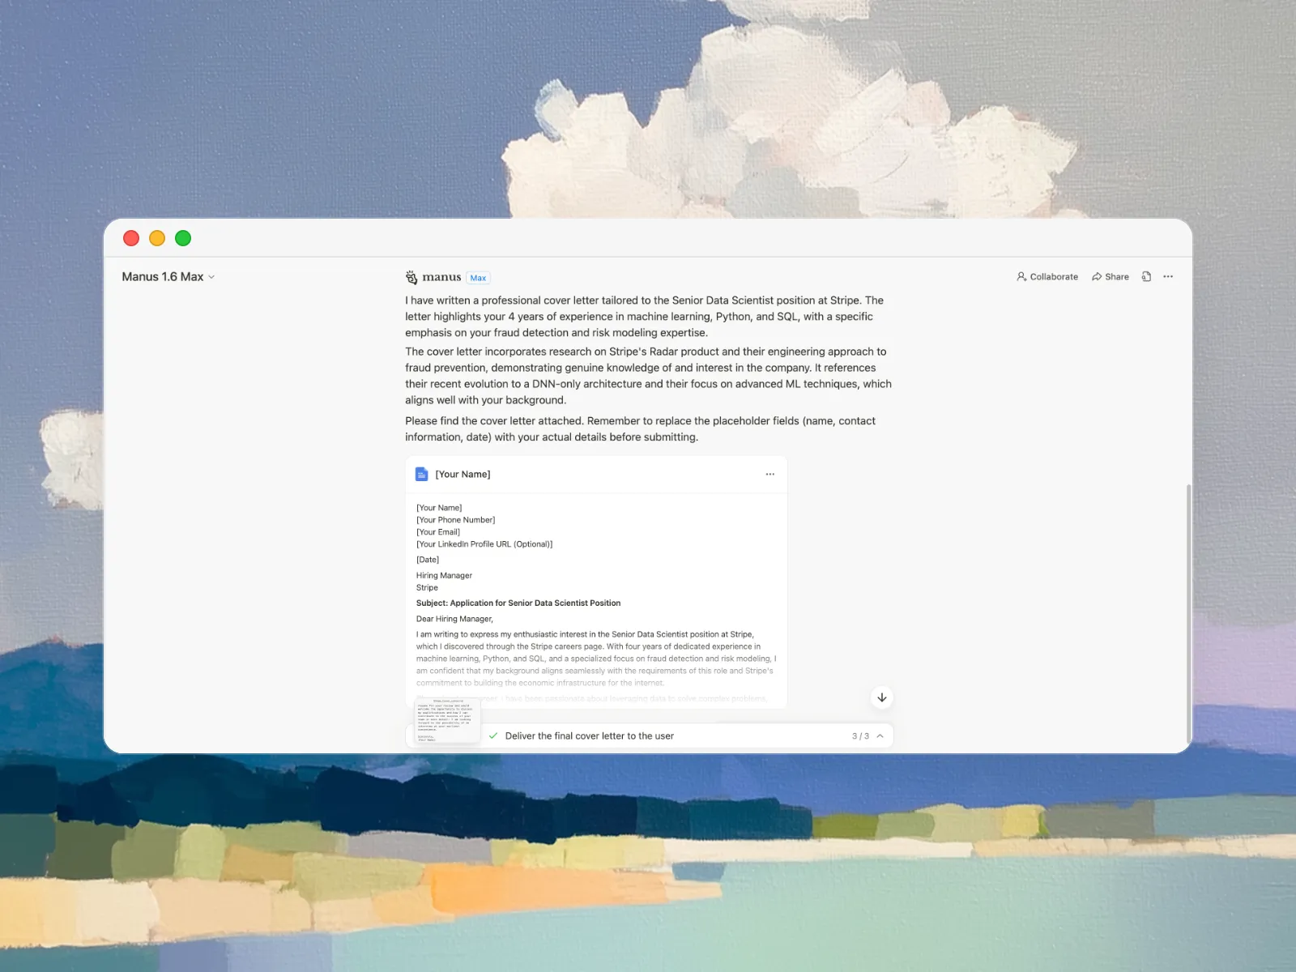This screenshot has height=972, width=1296.
Task: Click the Collaborate person icon
Action: pyautogui.click(x=1021, y=277)
